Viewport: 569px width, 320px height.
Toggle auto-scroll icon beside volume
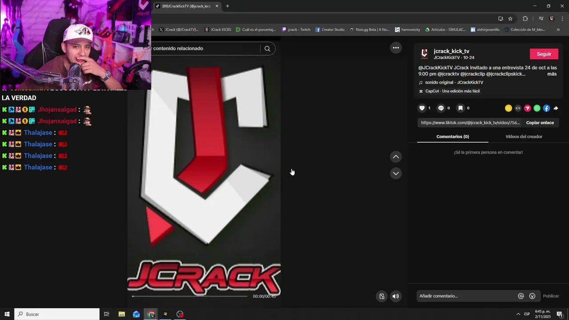click(382, 296)
